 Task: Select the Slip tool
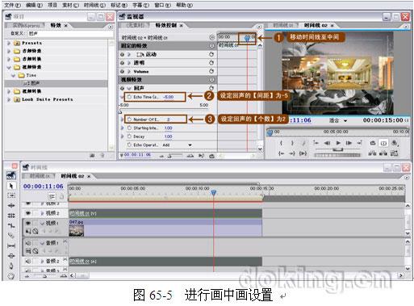point(11,245)
